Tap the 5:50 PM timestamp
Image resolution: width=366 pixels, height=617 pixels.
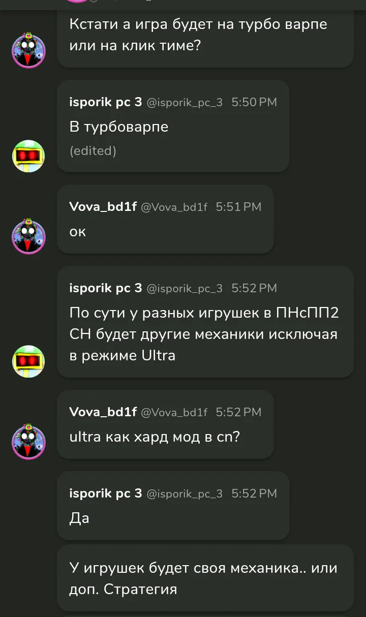[254, 102]
